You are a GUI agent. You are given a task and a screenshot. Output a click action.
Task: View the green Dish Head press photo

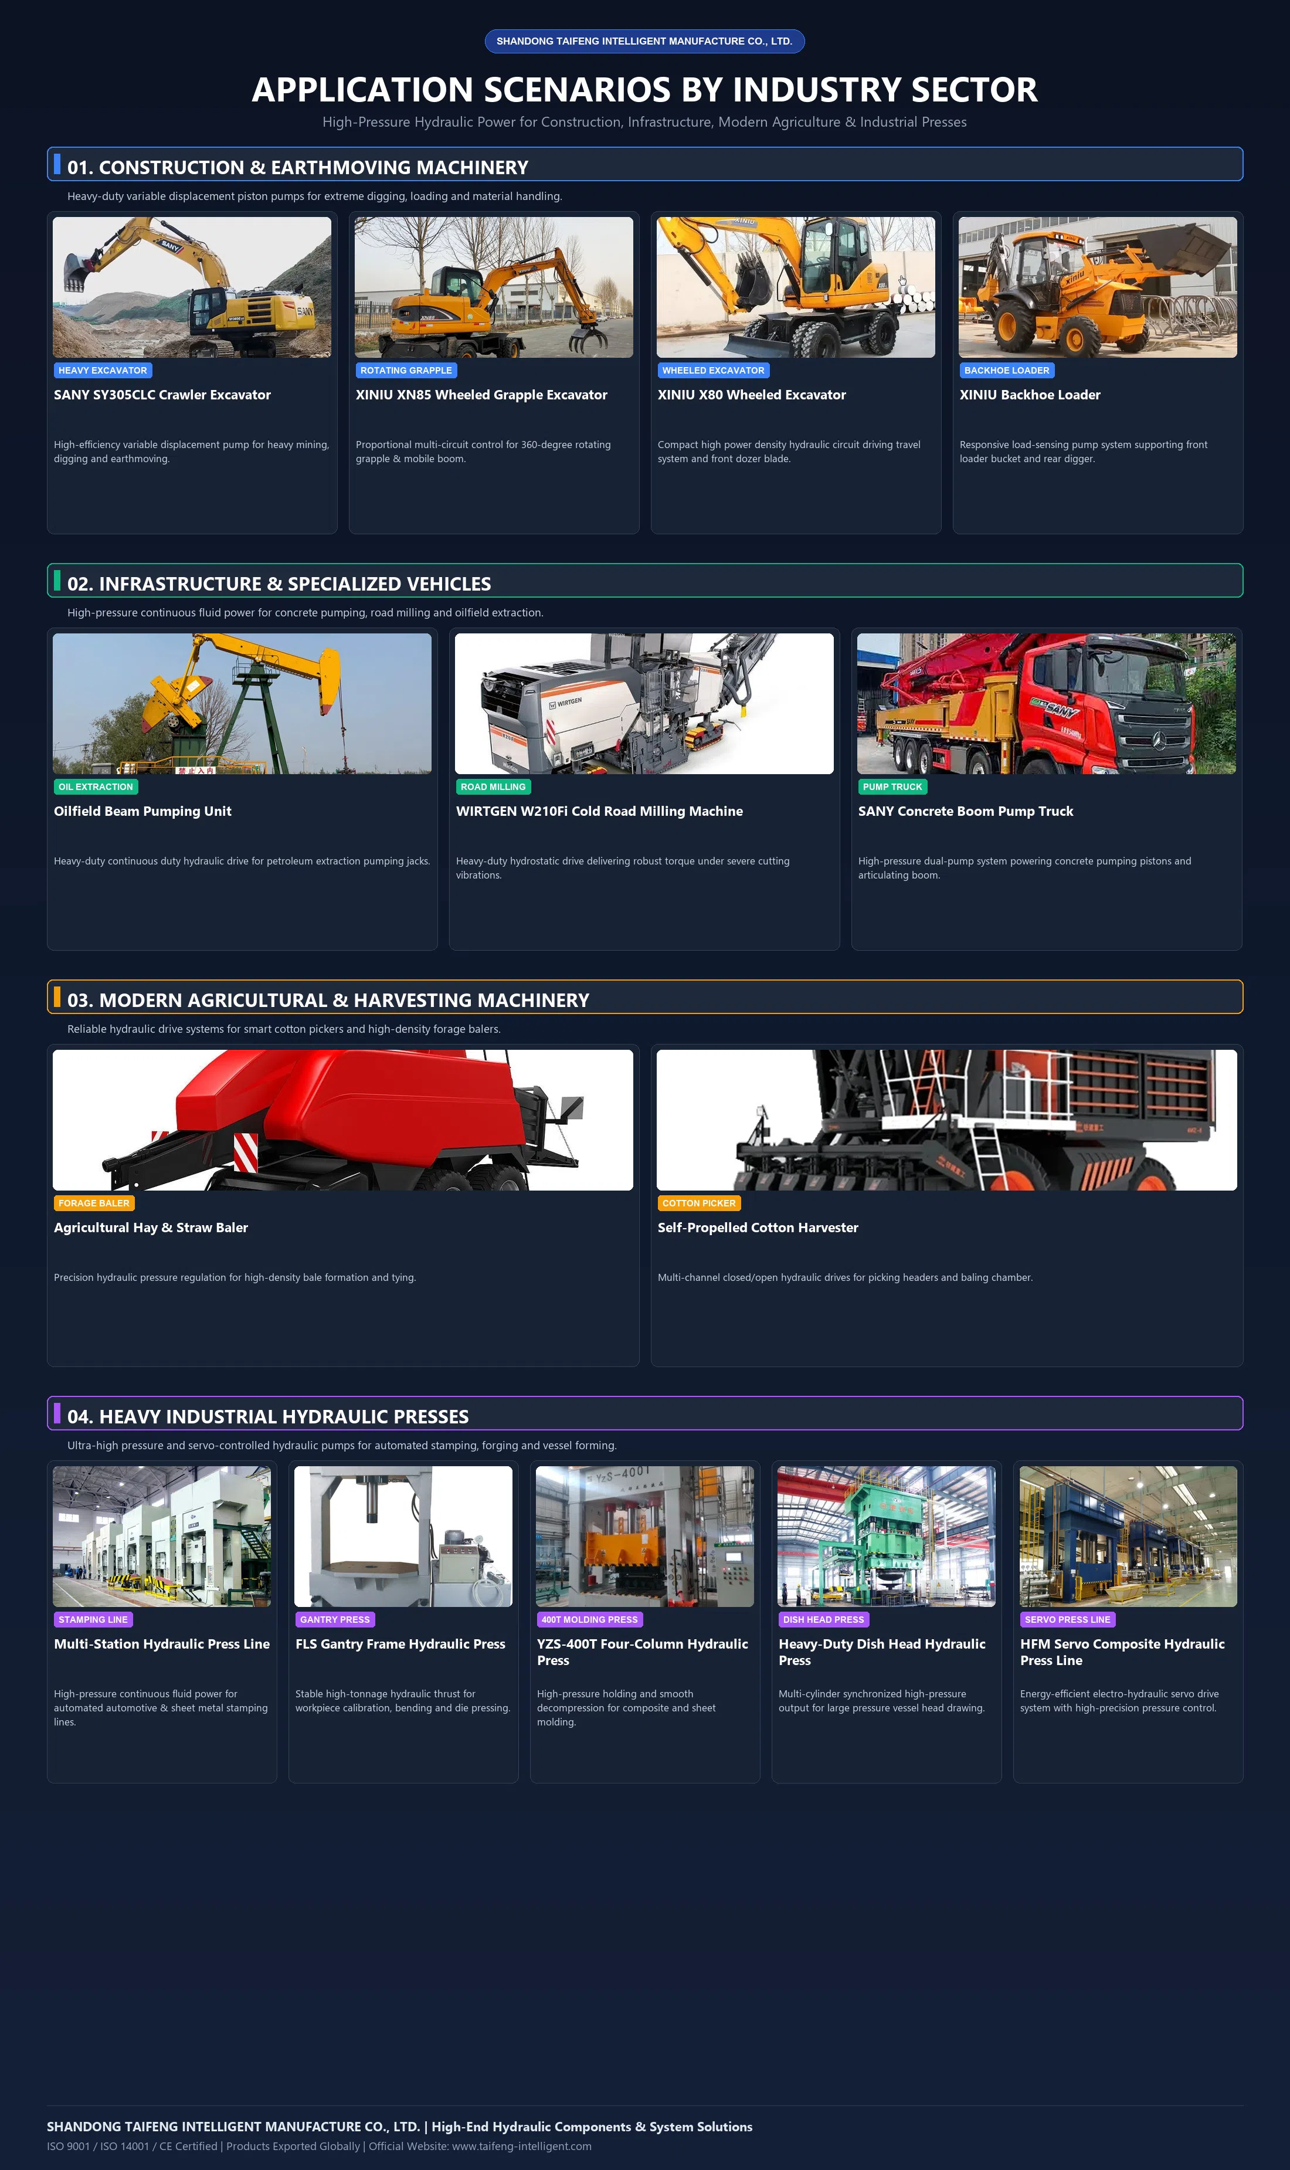(x=887, y=1536)
